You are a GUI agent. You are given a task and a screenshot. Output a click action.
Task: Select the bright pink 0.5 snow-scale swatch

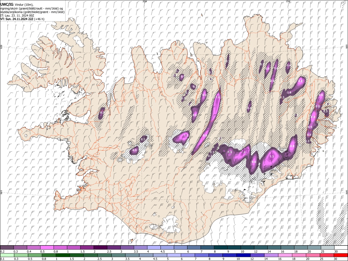click(47, 248)
